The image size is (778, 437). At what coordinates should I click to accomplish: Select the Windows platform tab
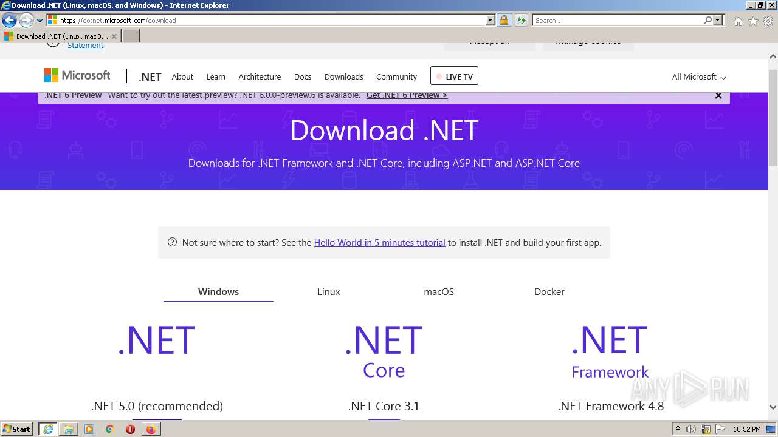pos(218,292)
